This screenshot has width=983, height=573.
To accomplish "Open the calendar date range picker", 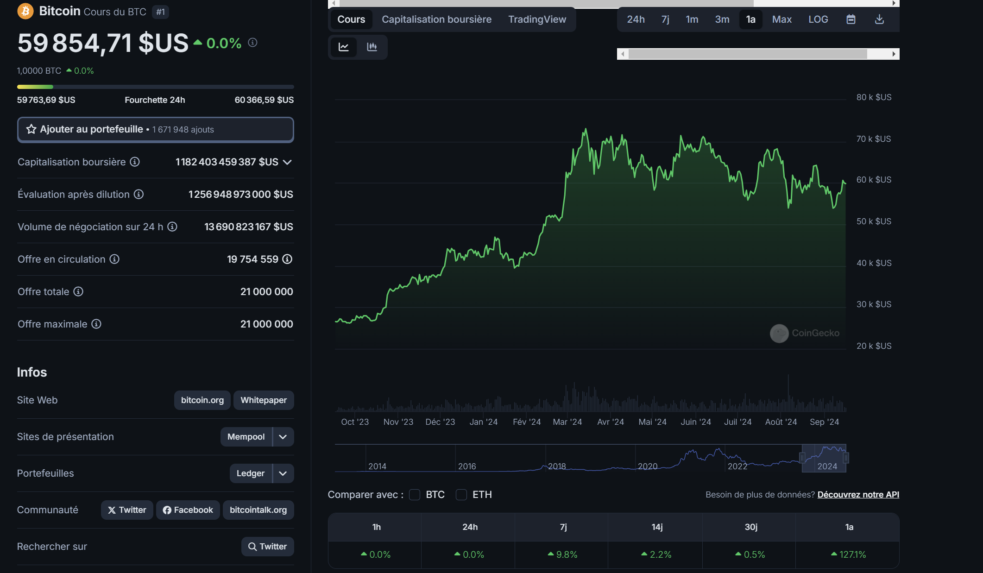I will pyautogui.click(x=851, y=19).
